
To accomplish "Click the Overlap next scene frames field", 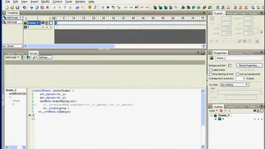I will click(x=241, y=79).
